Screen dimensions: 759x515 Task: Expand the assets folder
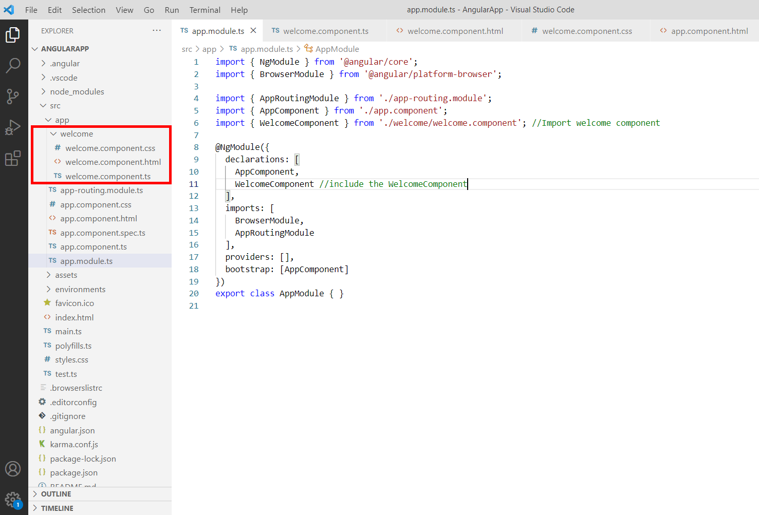(x=48, y=275)
